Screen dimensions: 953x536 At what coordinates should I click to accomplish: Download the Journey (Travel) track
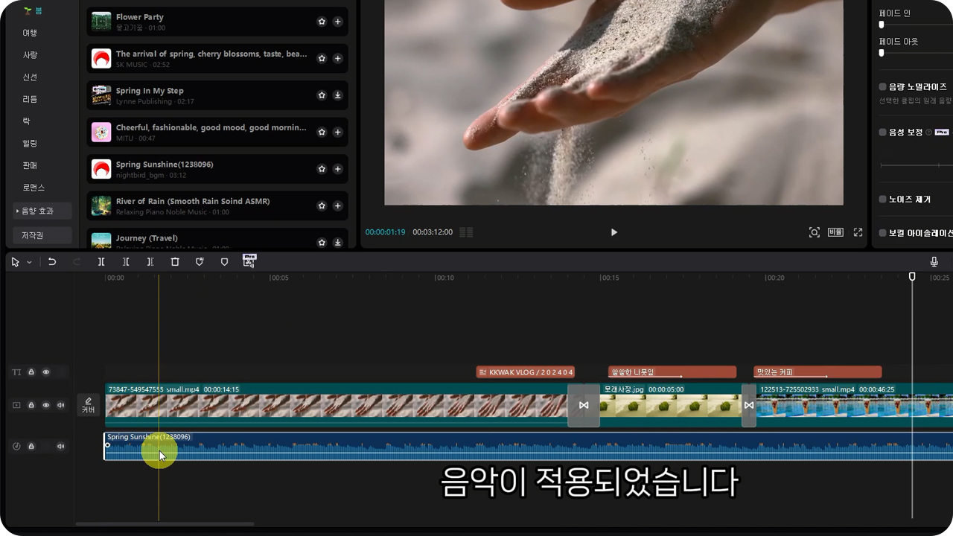337,242
